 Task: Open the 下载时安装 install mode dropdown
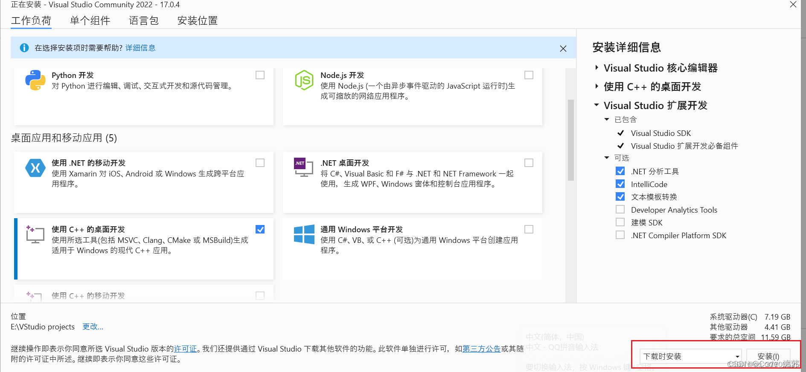pos(690,356)
